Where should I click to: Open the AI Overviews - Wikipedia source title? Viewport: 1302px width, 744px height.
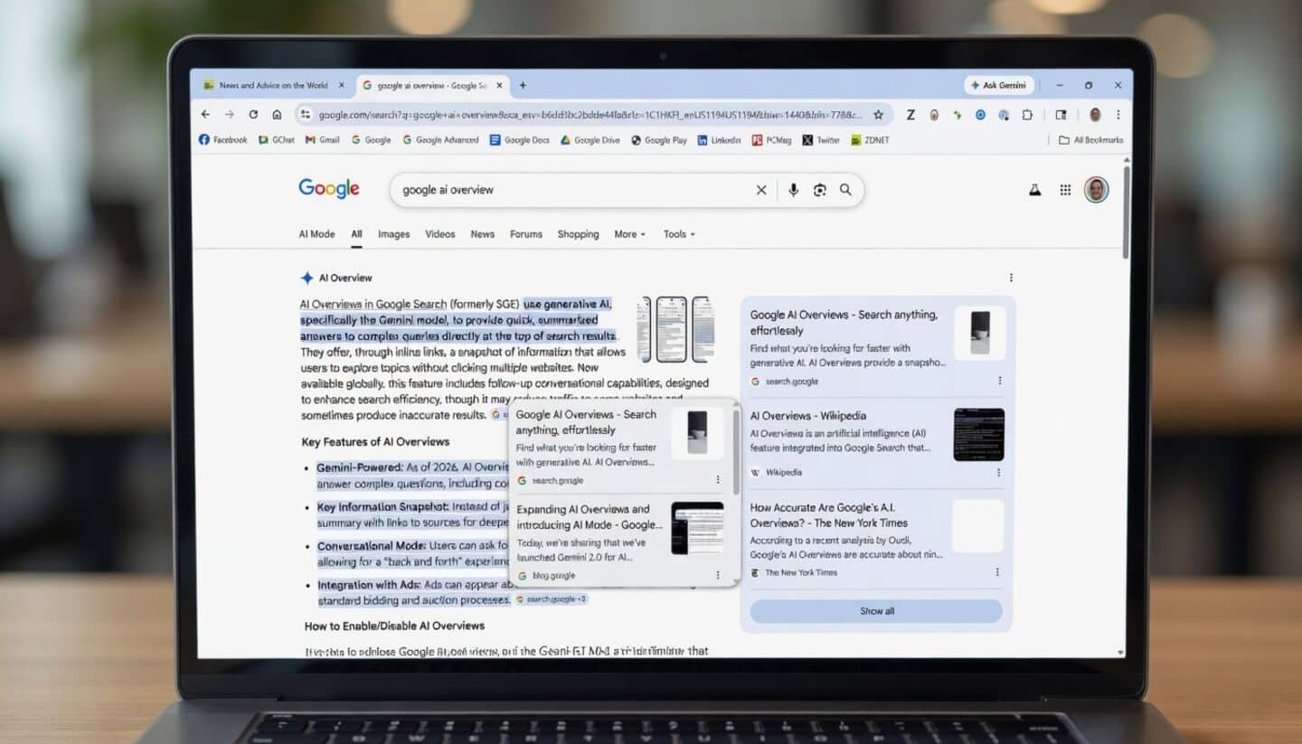[x=808, y=416]
